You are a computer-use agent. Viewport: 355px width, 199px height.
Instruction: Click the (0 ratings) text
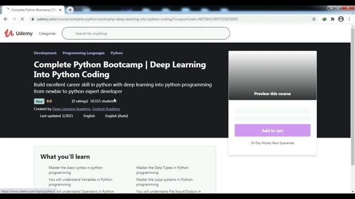[80, 101]
